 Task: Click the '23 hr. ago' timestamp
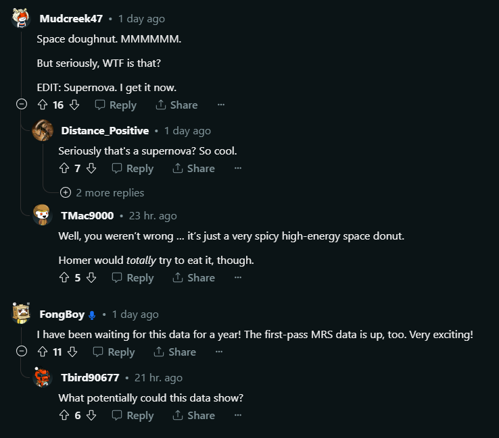click(x=153, y=216)
